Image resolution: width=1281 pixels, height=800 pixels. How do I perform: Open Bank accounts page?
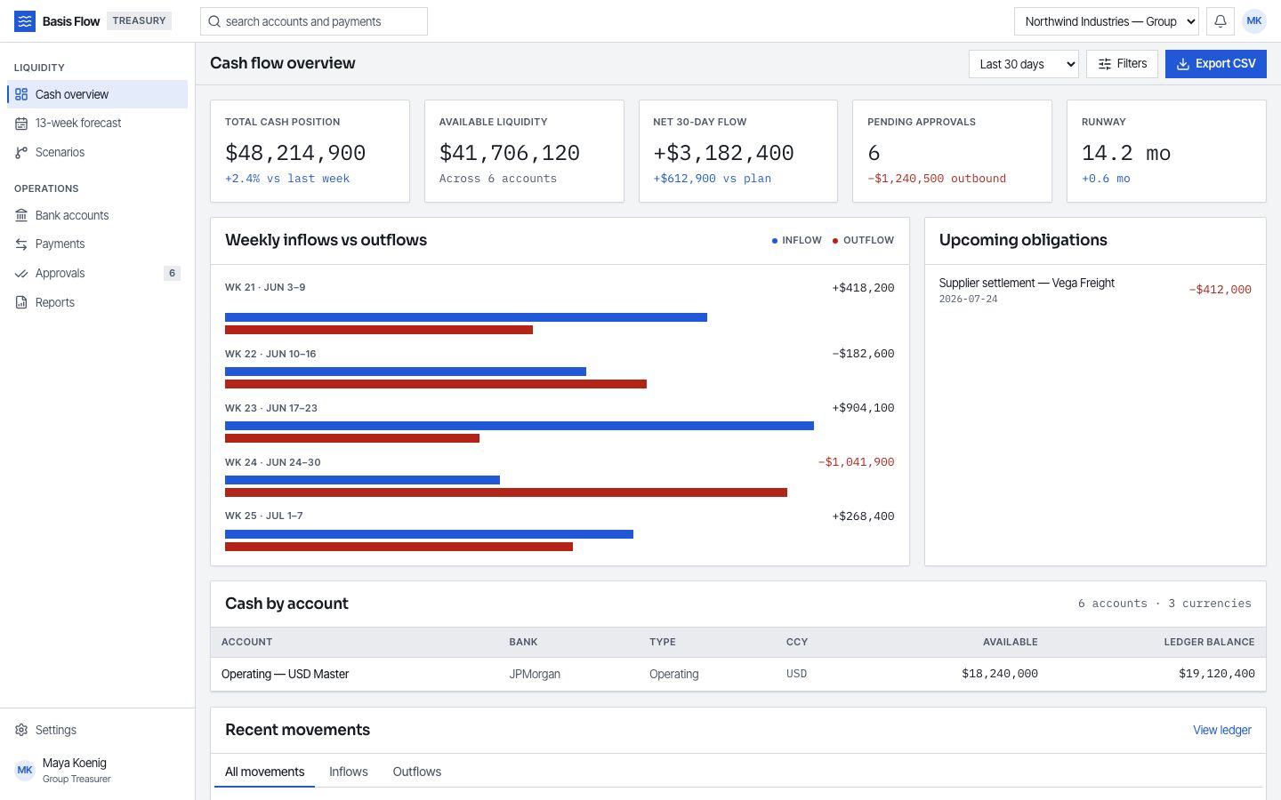97,215
